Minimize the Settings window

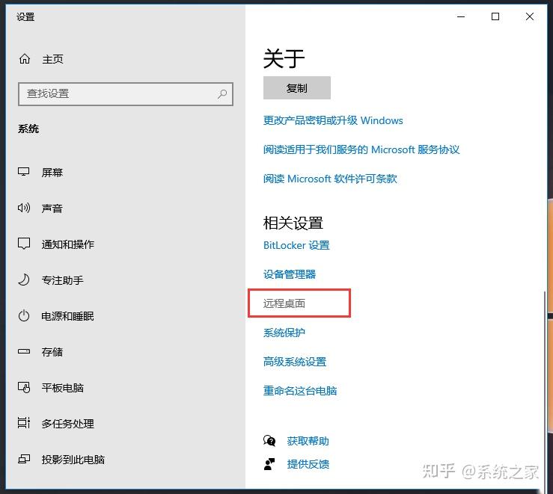[x=461, y=16]
